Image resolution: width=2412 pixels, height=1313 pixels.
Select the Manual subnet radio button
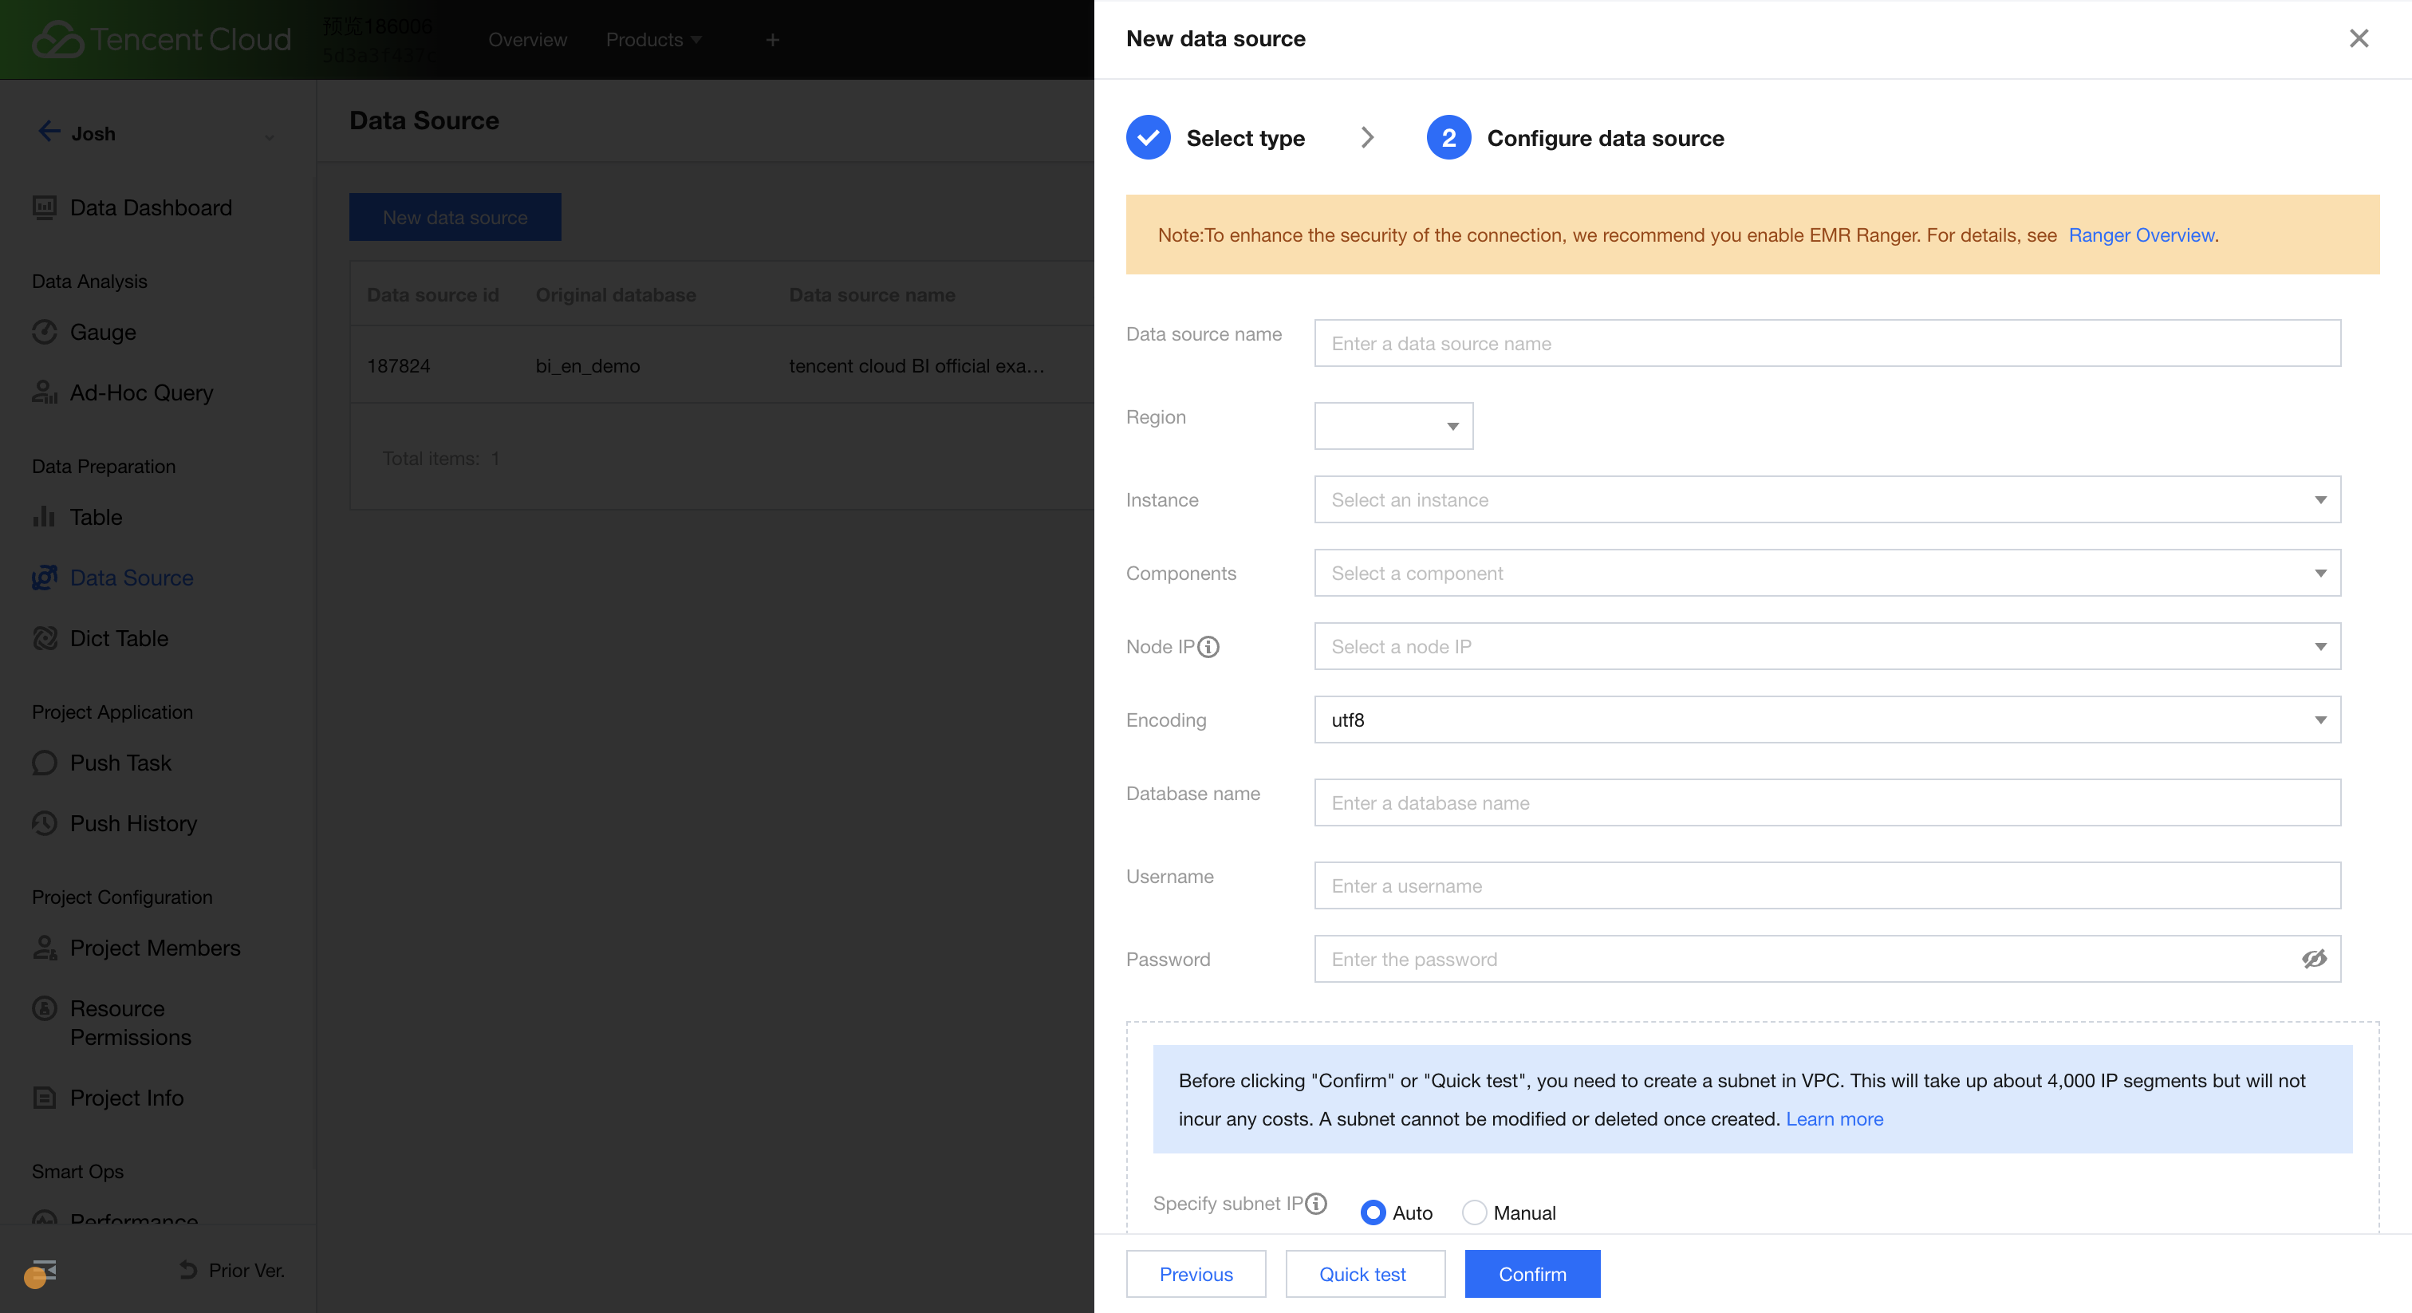coord(1474,1212)
